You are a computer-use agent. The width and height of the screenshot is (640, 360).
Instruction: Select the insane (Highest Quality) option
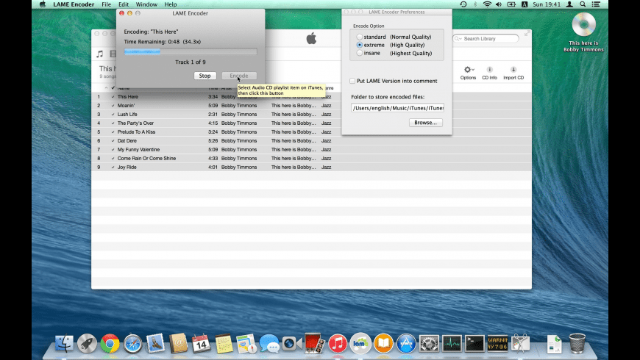coord(359,53)
